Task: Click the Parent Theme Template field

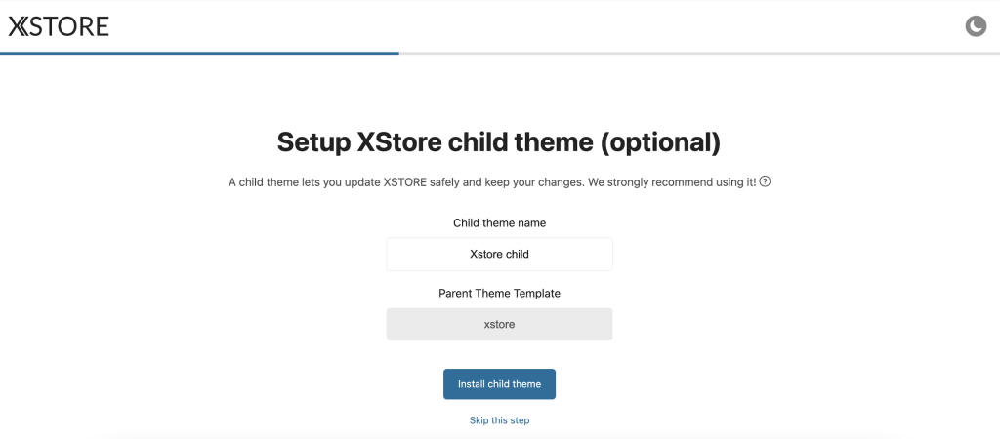Action: 499,324
